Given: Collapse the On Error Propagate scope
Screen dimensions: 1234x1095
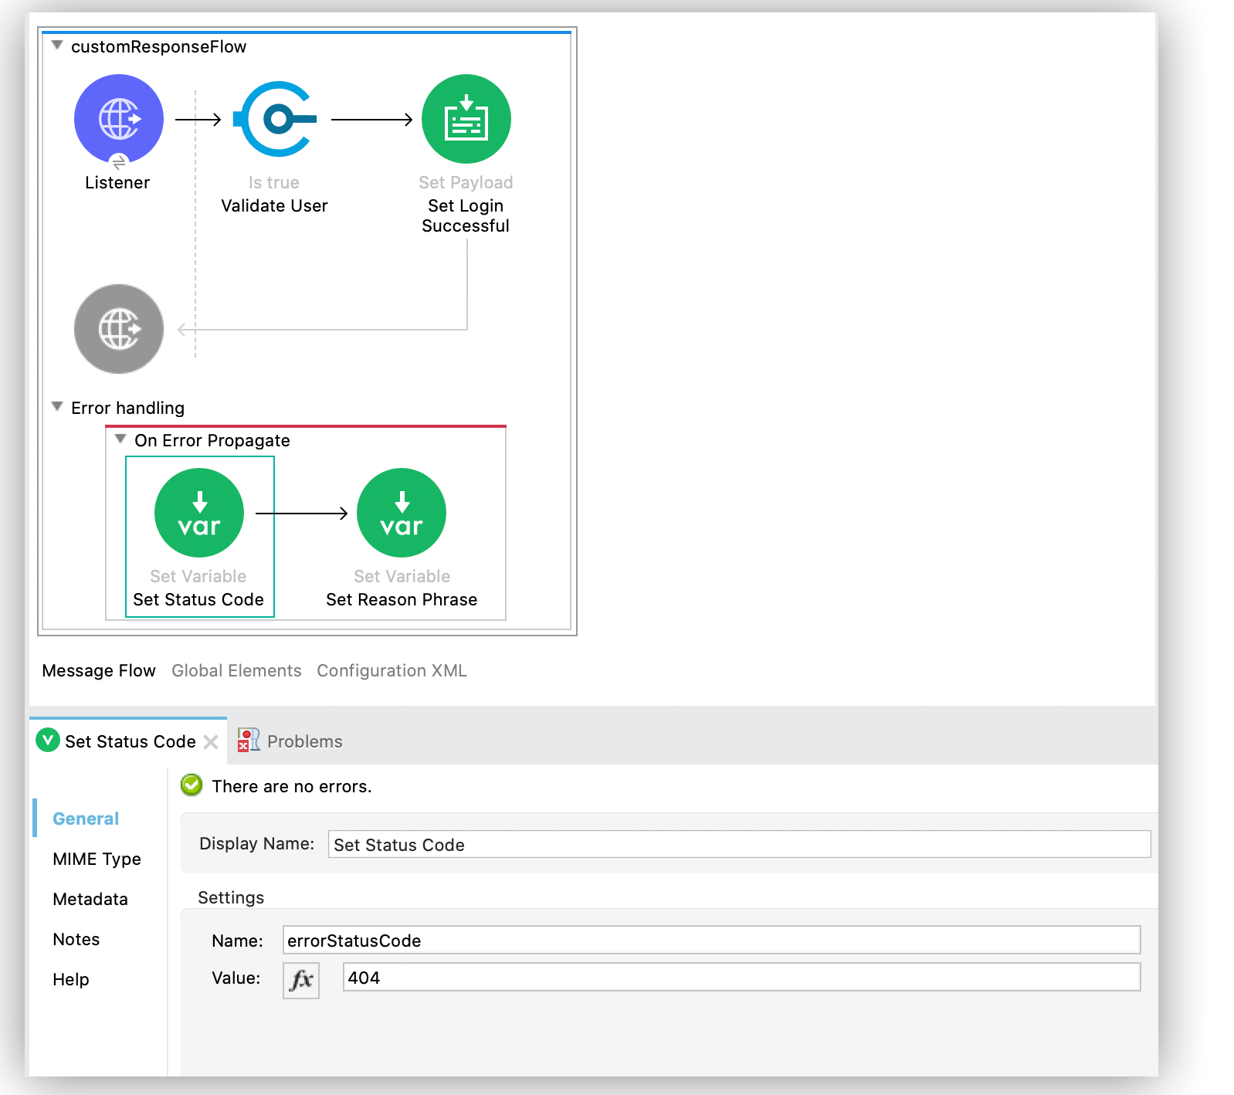Looking at the screenshot, I should point(120,439).
